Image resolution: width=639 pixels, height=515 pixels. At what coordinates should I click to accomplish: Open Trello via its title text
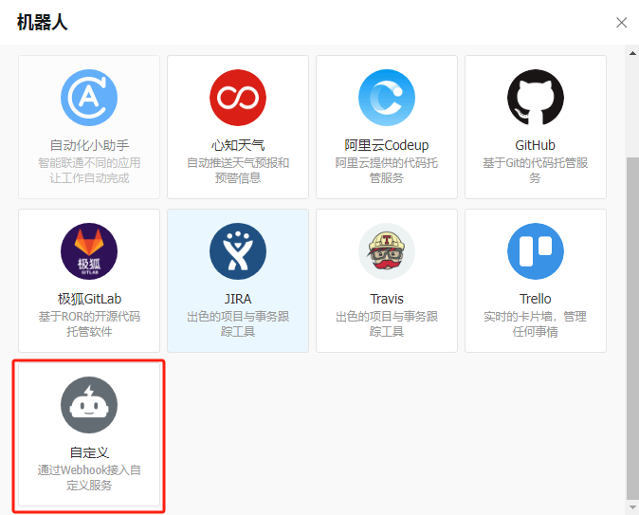[x=536, y=299]
